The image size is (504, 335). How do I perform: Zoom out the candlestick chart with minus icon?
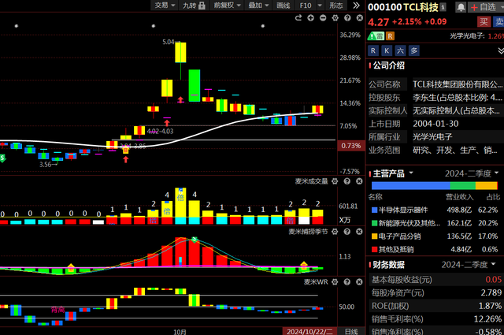pos(321,17)
